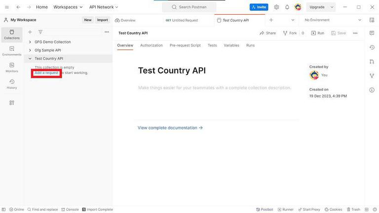The width and height of the screenshot is (379, 213).
Task: Open collection view more actions dots
Action: [x=355, y=33]
